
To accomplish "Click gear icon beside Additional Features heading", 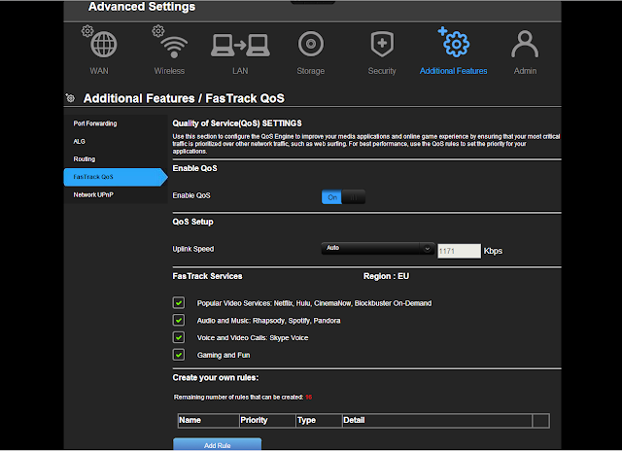I will point(69,98).
